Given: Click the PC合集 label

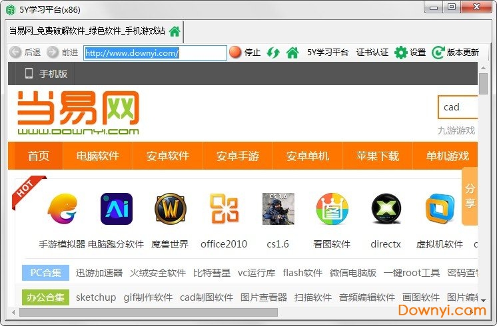Looking at the screenshot, I should click(46, 273).
